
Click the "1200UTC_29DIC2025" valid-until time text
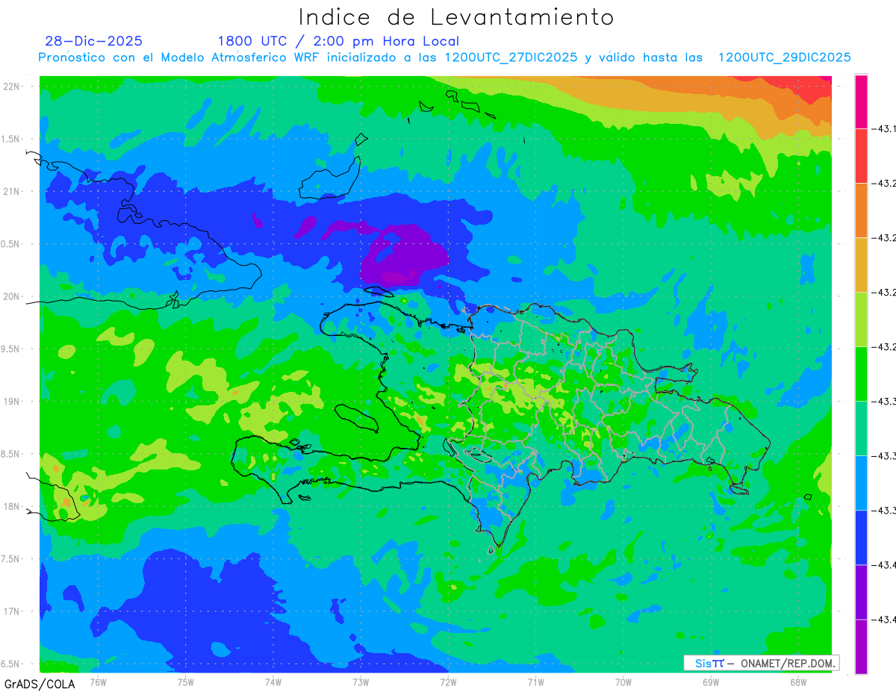pyautogui.click(x=784, y=57)
